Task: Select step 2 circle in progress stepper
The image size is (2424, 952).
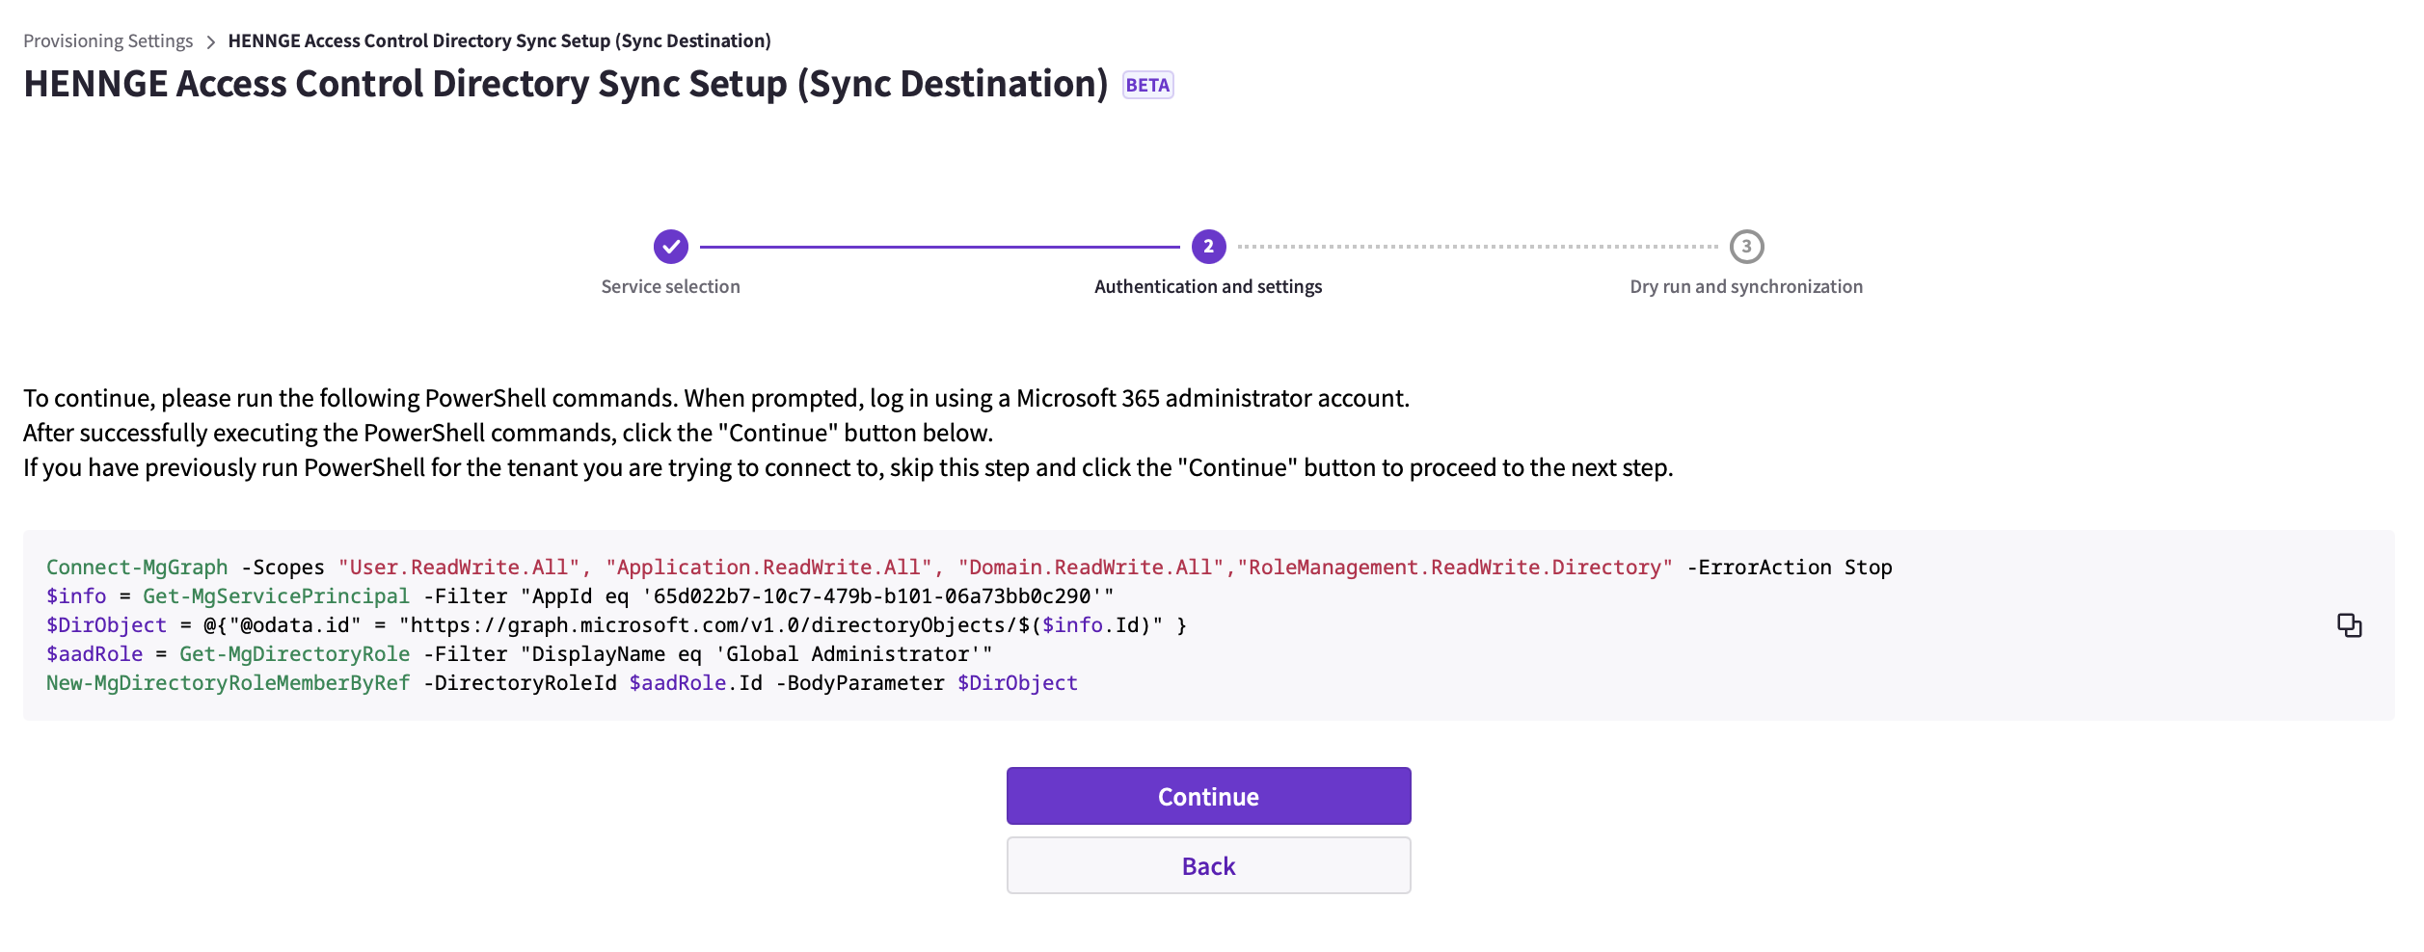Action: point(1208,247)
